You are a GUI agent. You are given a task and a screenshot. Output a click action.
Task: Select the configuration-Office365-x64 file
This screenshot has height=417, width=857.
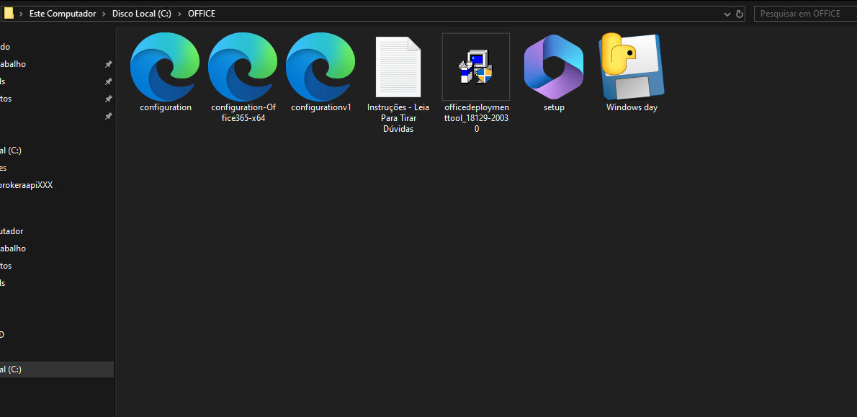(243, 68)
